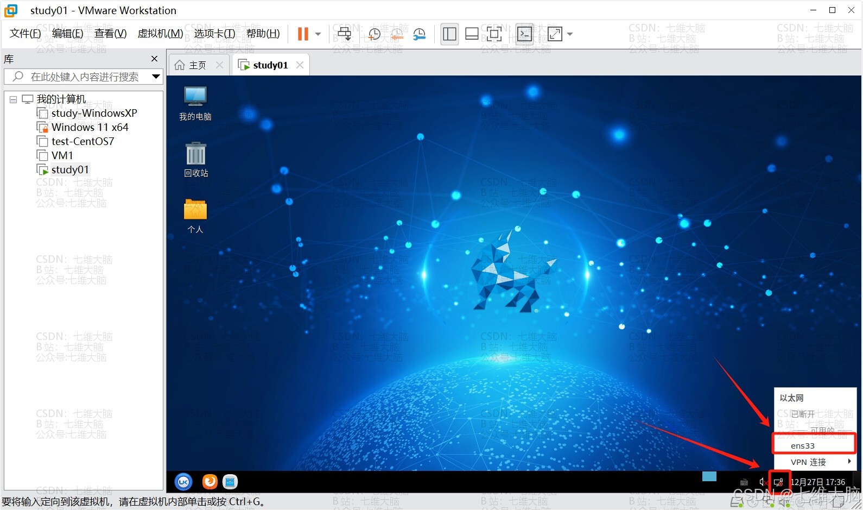863x510 pixels.
Task: Click the sound card device icon in VMware status bar
Action: tap(785, 502)
